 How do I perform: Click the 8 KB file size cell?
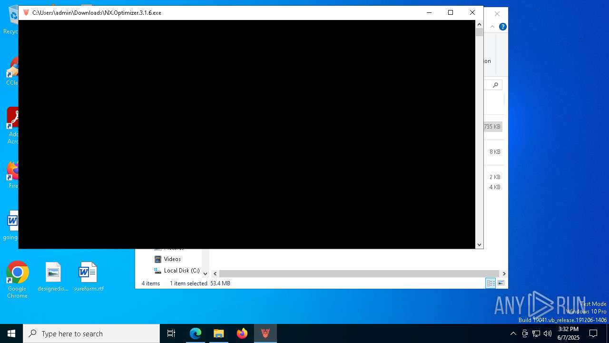tap(495, 152)
